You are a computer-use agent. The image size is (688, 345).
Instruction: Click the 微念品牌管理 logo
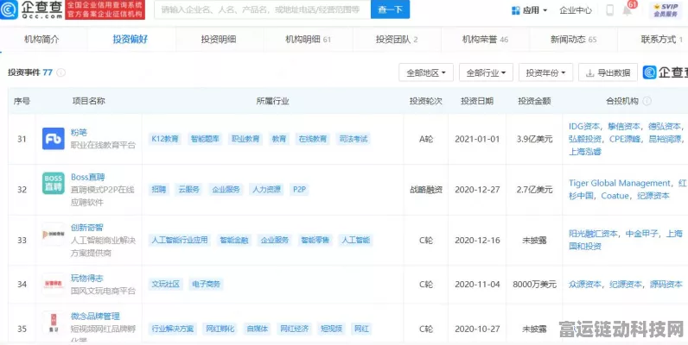click(x=53, y=323)
